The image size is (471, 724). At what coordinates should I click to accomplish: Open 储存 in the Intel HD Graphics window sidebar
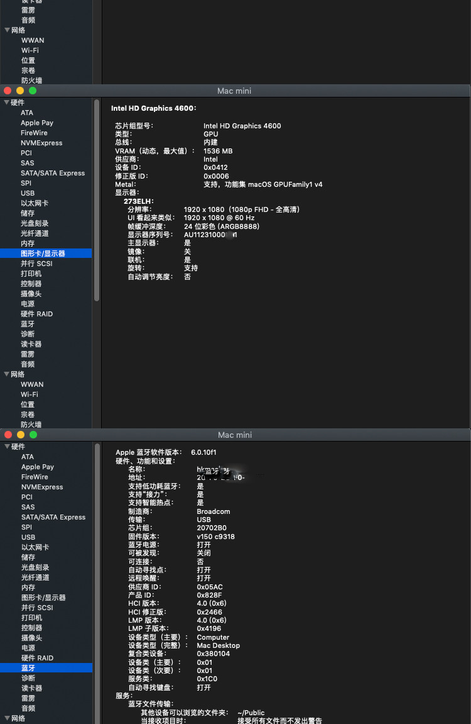(x=28, y=213)
